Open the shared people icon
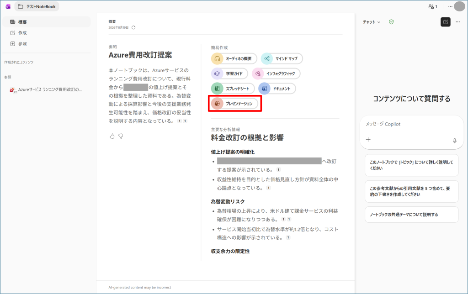The image size is (468, 294). 432,6
